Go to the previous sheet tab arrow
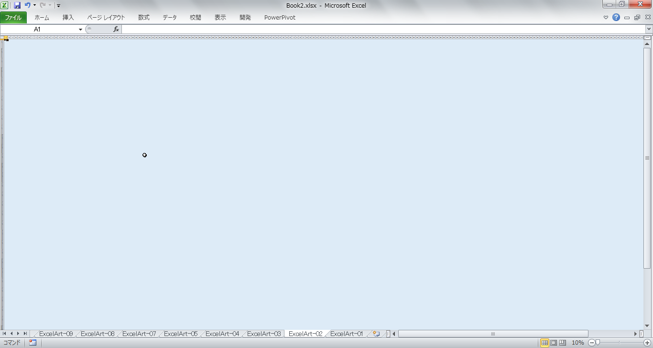Screen dimensions: 653x348 pyautogui.click(x=11, y=334)
